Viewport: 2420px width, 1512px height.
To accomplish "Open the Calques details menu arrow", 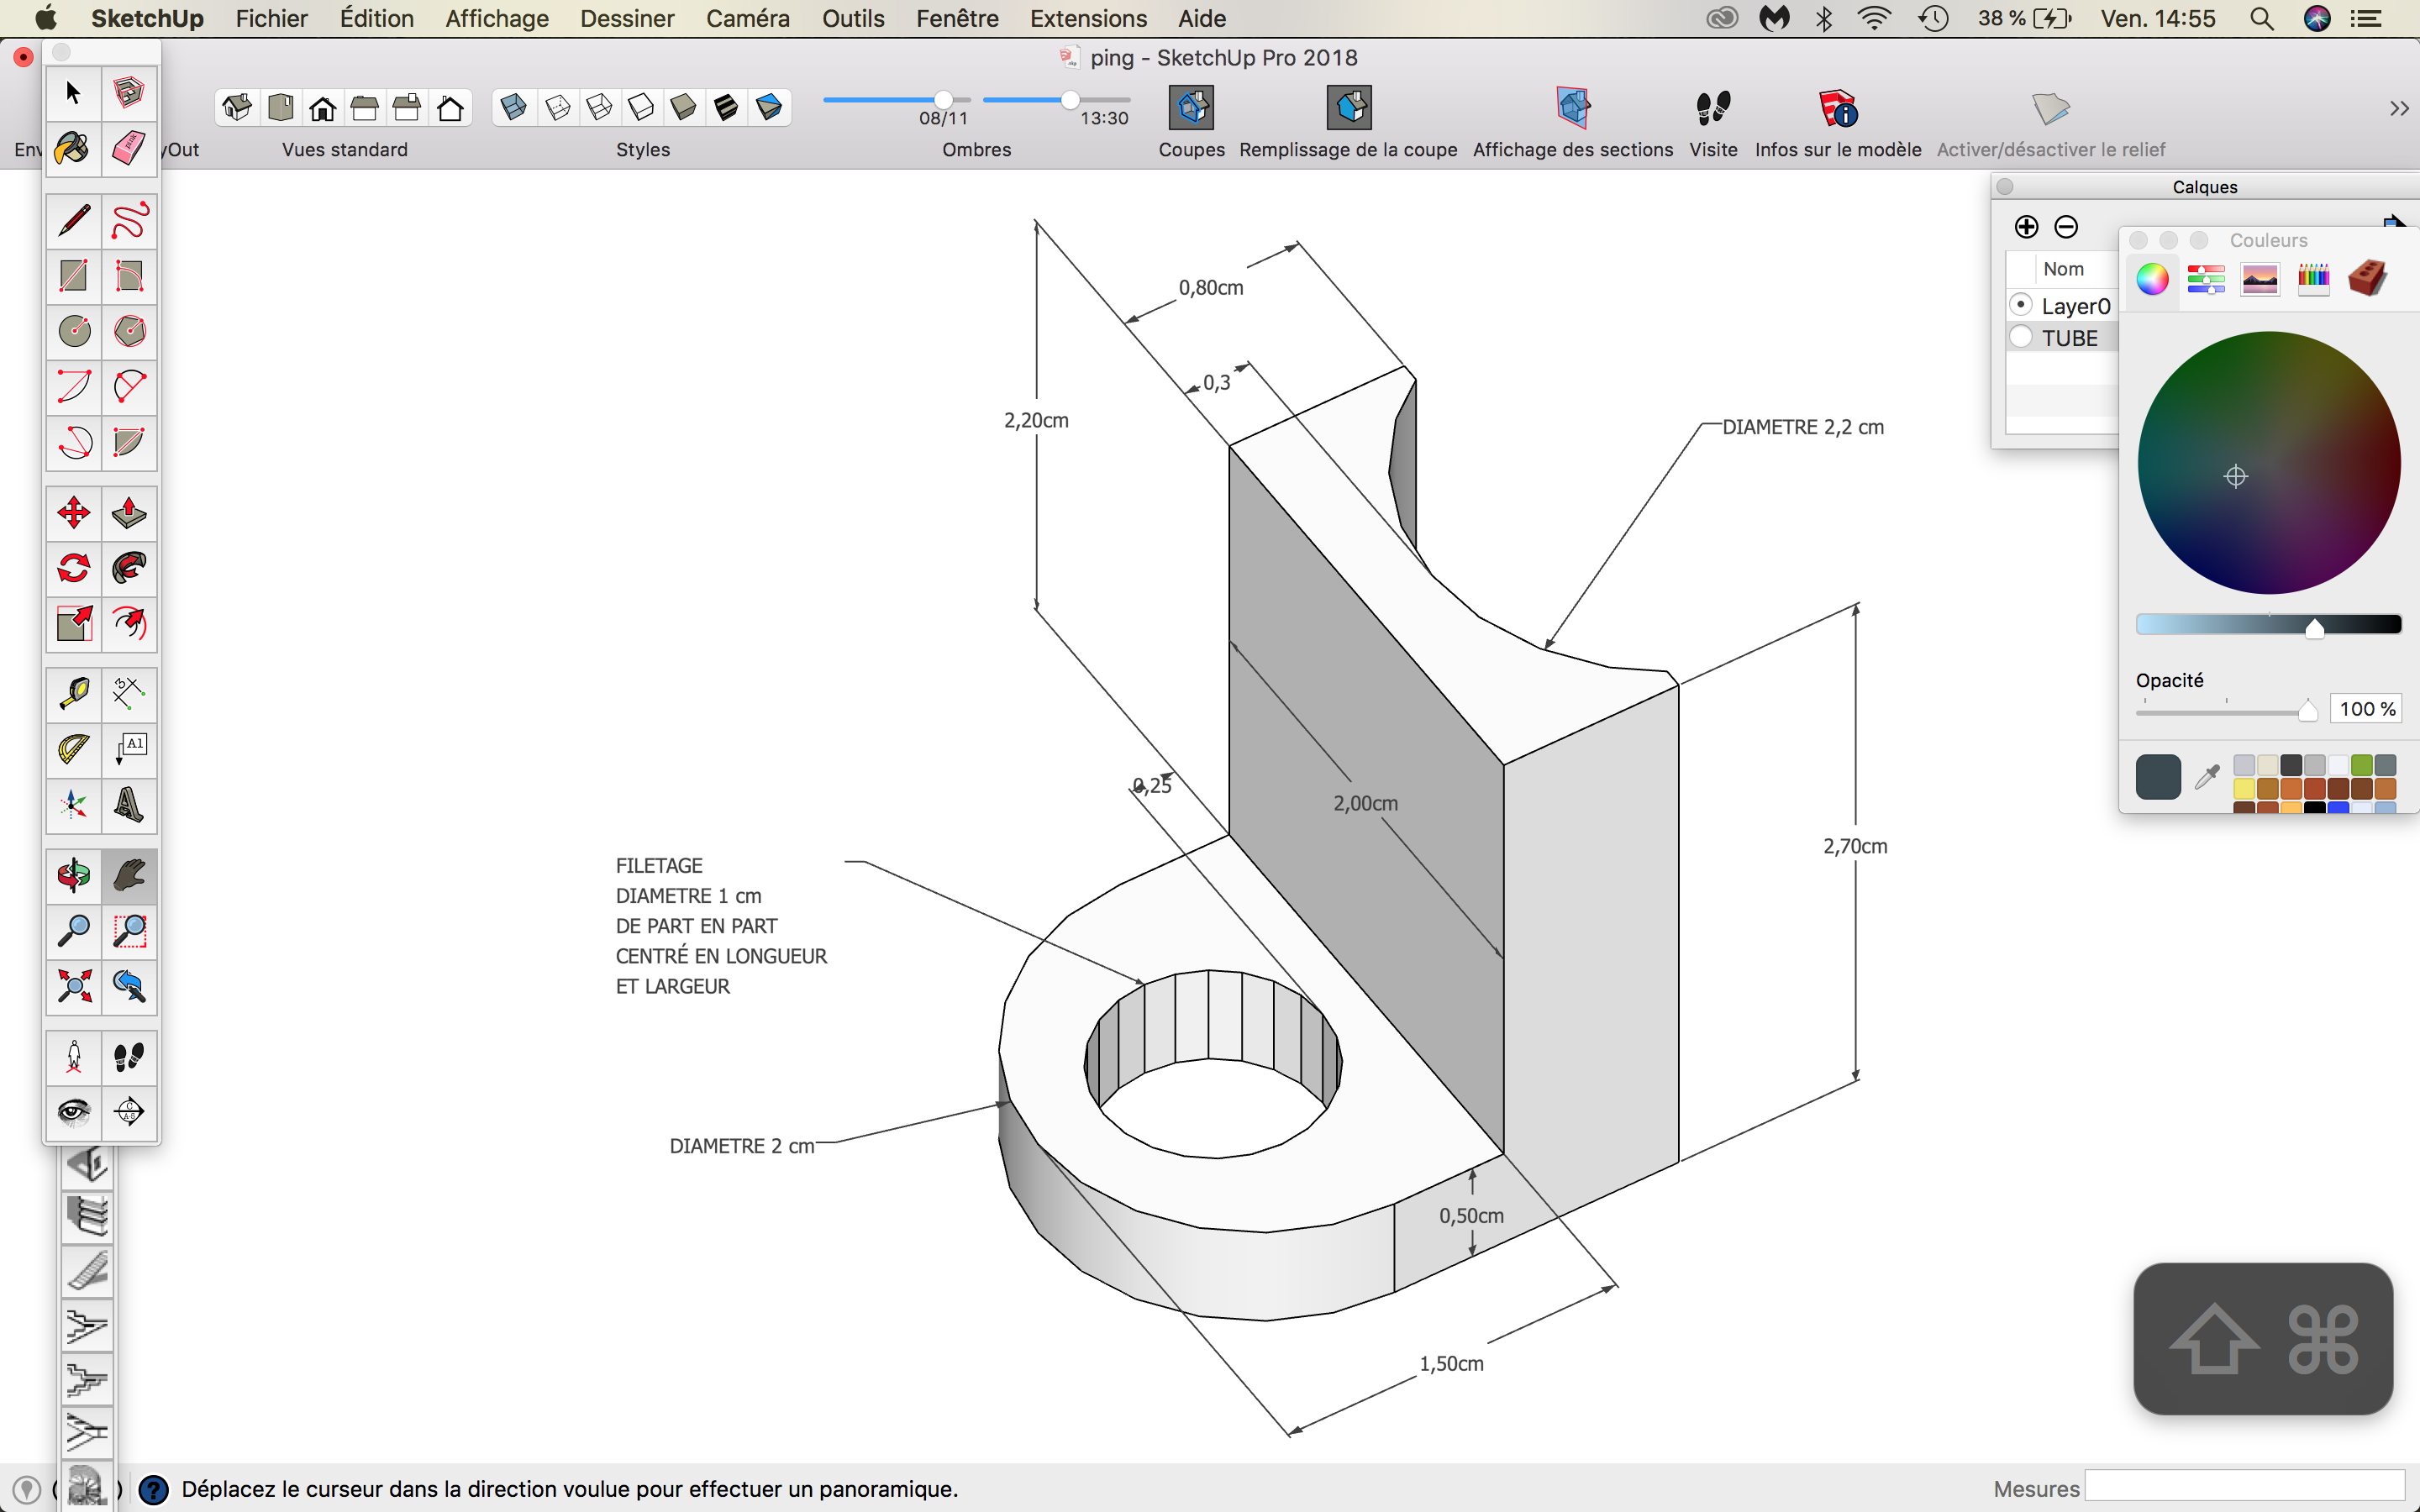I will pos(2396,223).
